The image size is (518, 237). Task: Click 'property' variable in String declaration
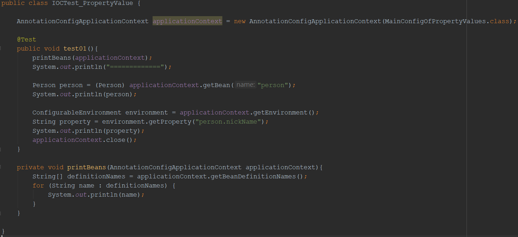click(x=75, y=121)
